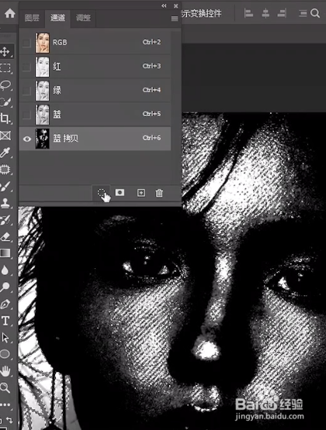Hide the 蓝 拷贝 channel eye icon

[26, 139]
